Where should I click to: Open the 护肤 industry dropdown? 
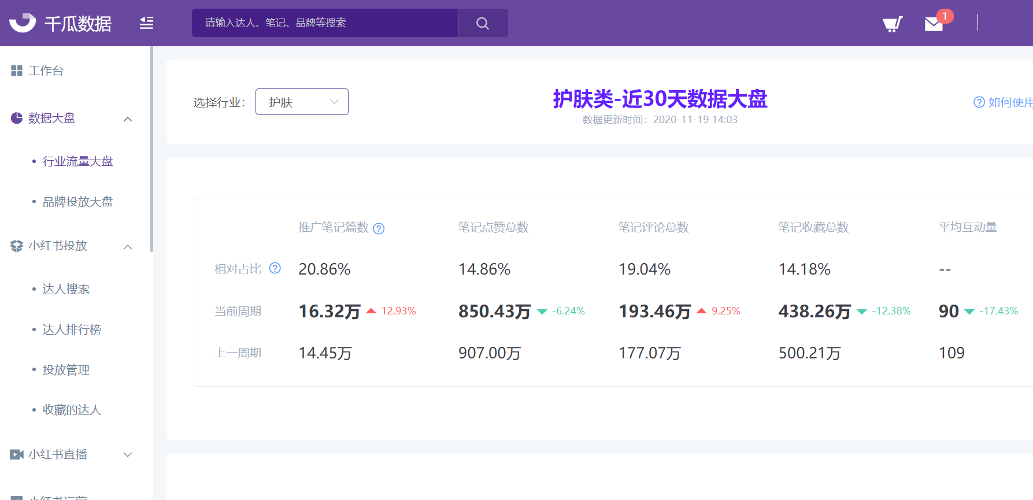[302, 102]
